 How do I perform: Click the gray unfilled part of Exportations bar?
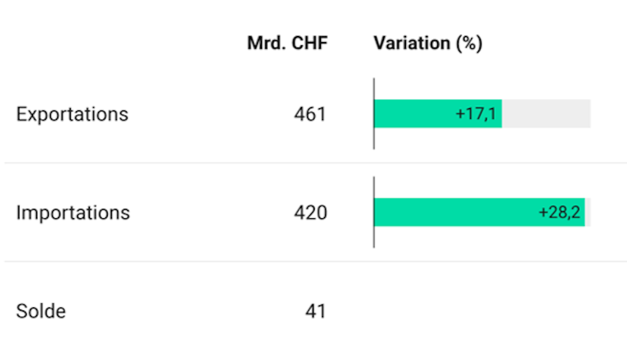pyautogui.click(x=546, y=114)
